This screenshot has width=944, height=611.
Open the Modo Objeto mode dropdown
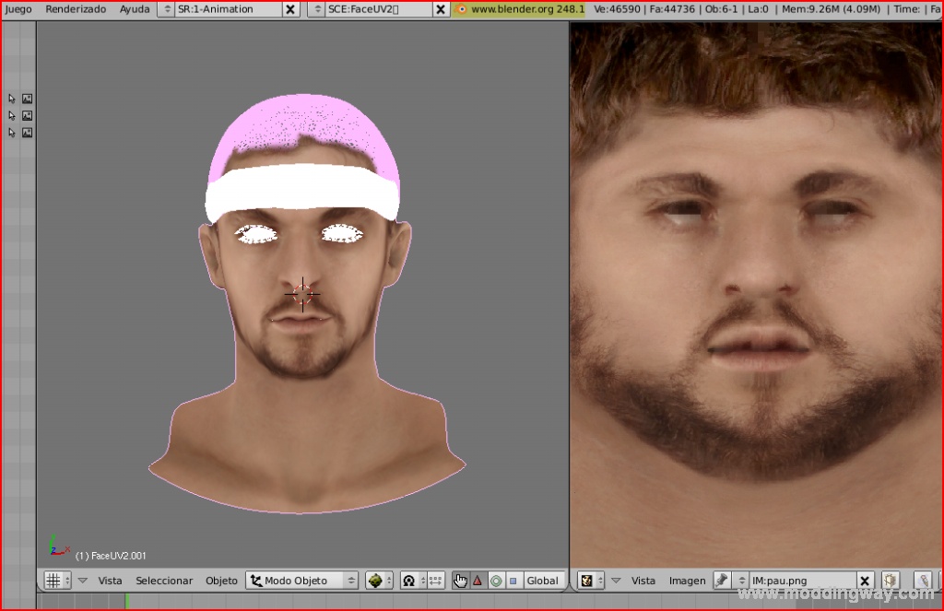tap(302, 581)
